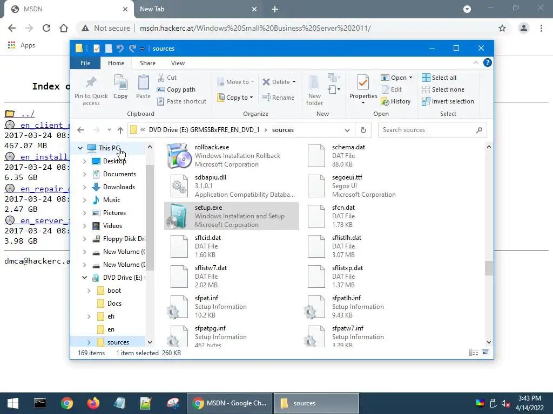Click Chrome reload page button
Image resolution: width=553 pixels, height=414 pixels.
[46, 28]
